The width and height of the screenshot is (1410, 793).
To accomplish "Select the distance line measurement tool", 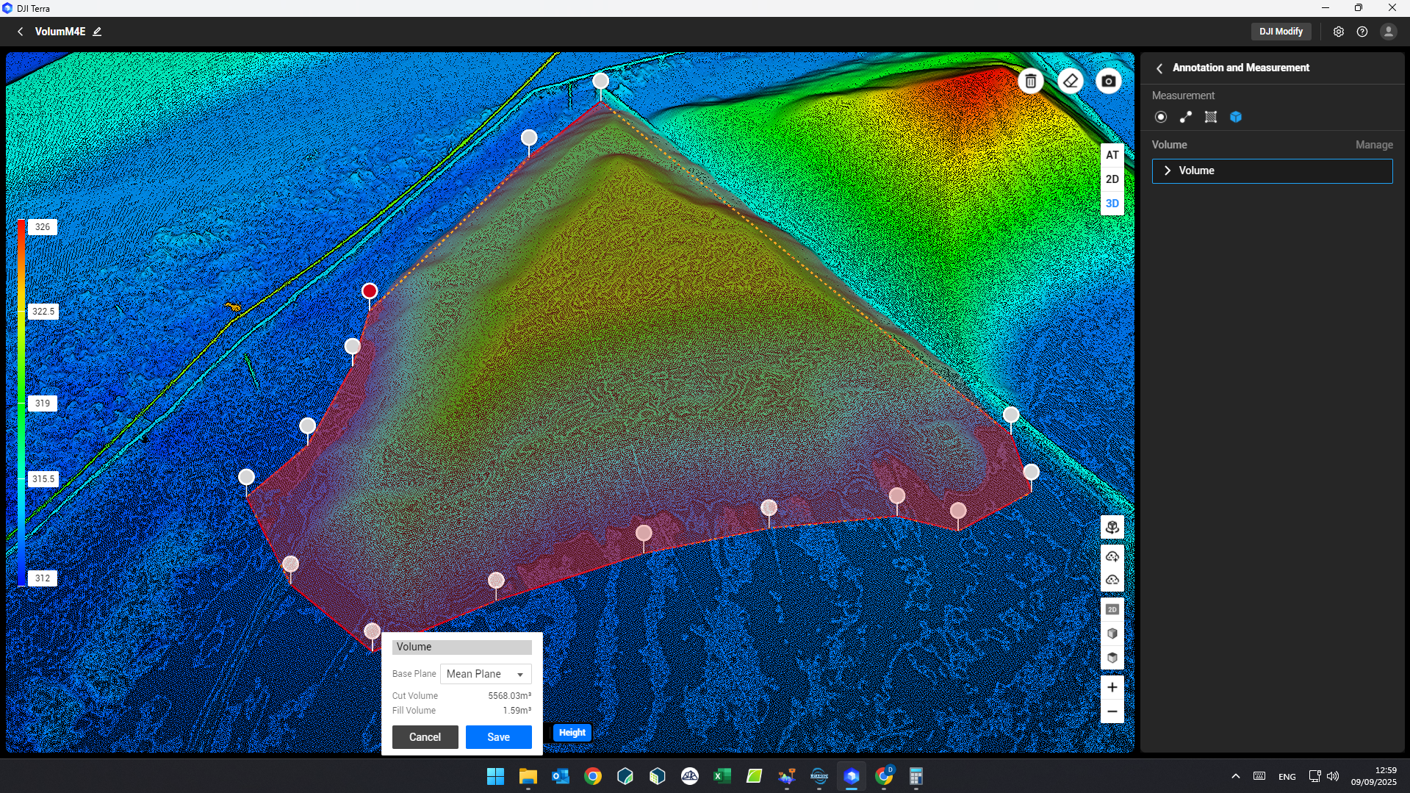I will click(1186, 117).
